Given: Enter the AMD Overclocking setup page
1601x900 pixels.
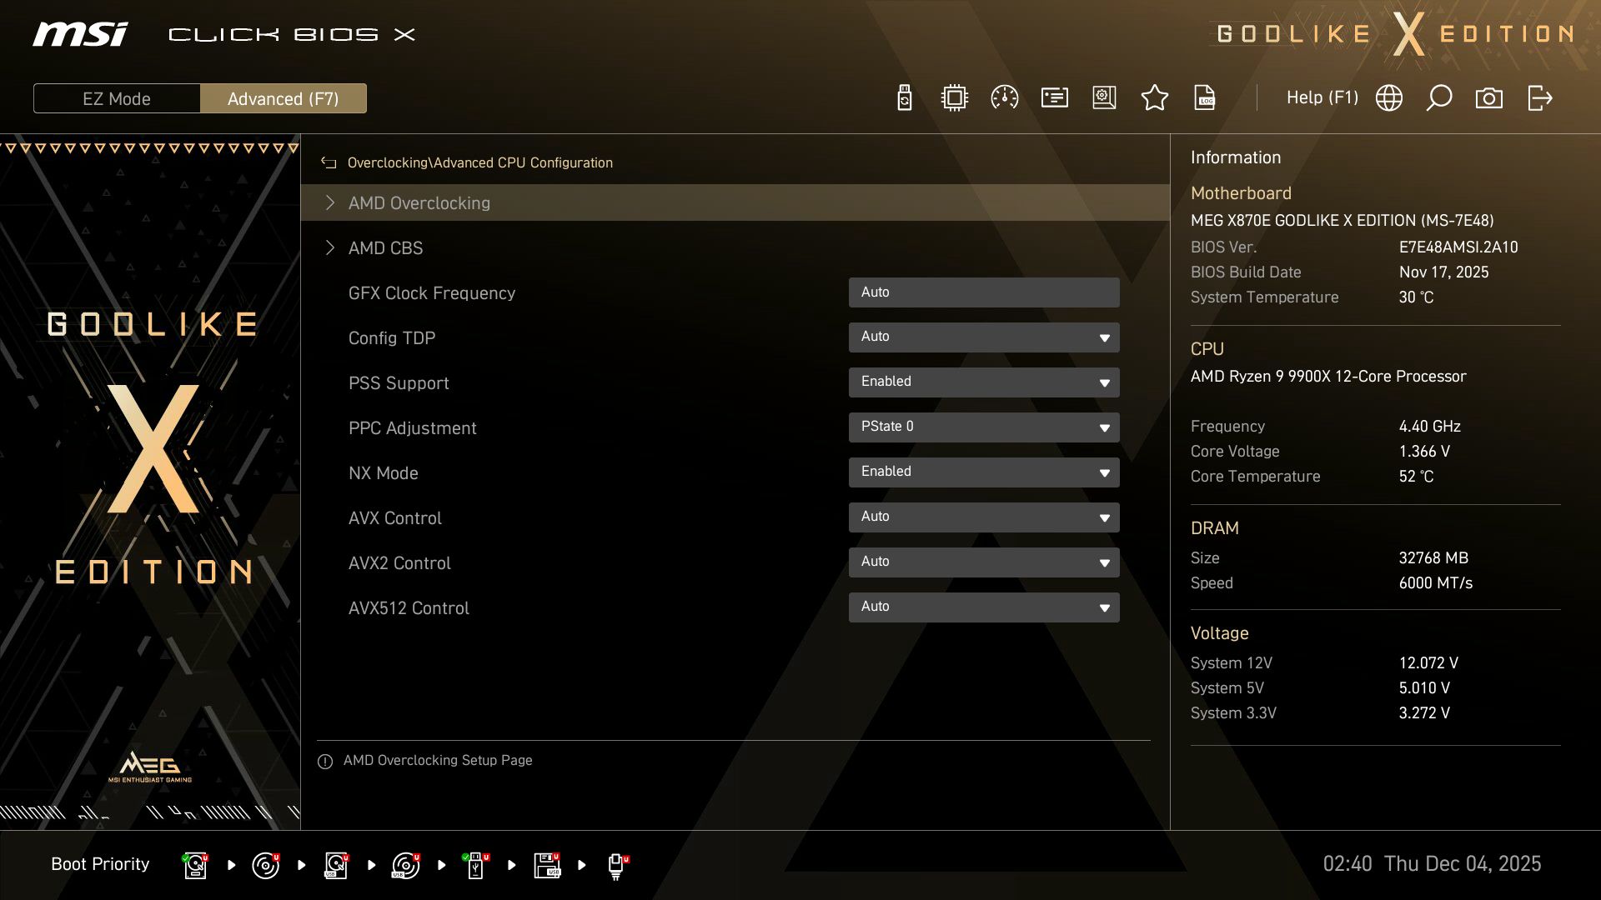Looking at the screenshot, I should [x=419, y=202].
